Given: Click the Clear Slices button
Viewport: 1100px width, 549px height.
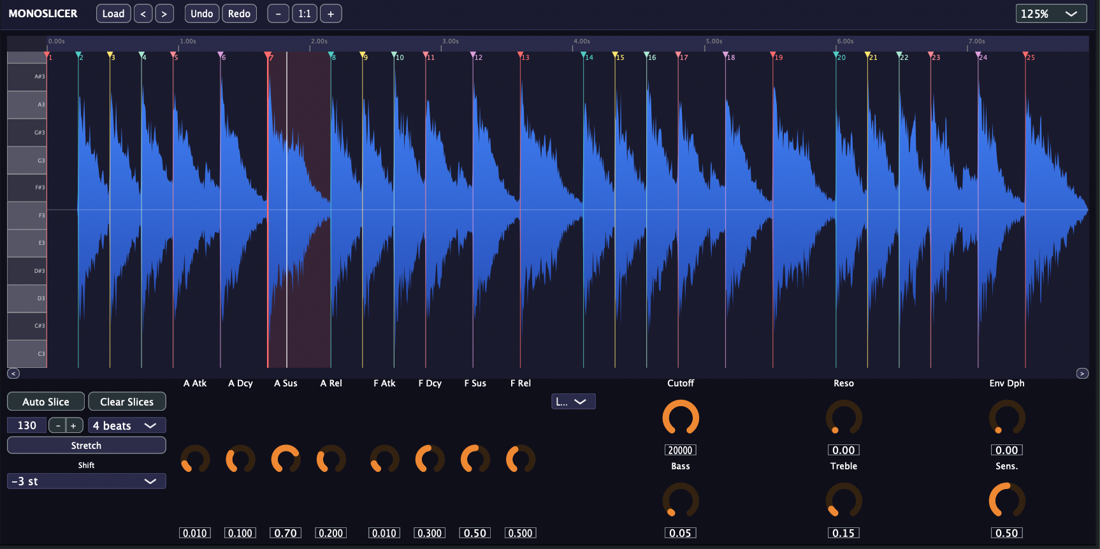Looking at the screenshot, I should (x=127, y=402).
